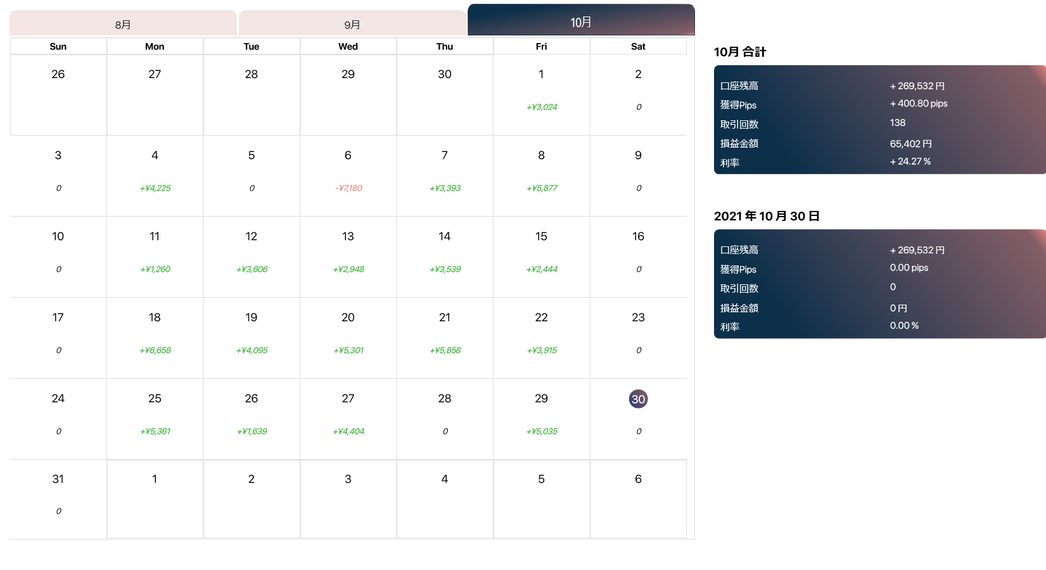Image resolution: width=1046 pixels, height=570 pixels.
Task: Select the 10月 tab
Action: tap(581, 20)
